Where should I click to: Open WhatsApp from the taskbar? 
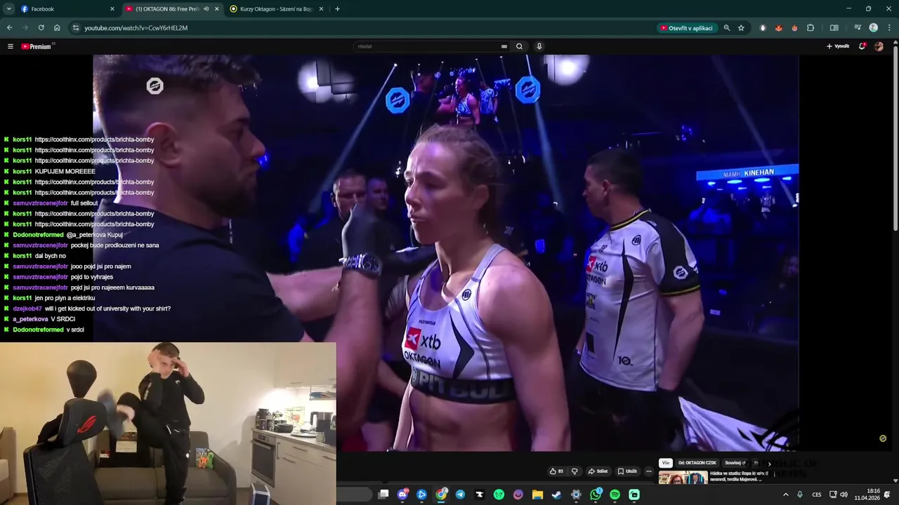point(596,494)
